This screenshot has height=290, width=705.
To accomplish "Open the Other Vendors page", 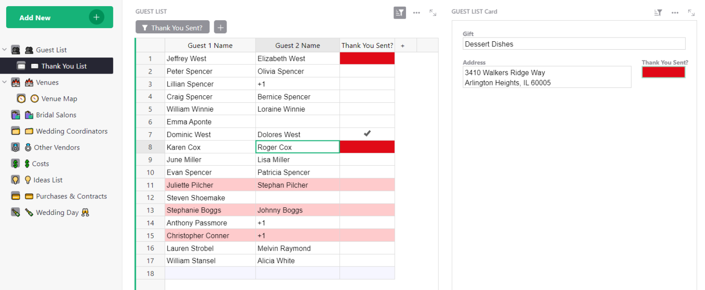I will (x=57, y=147).
